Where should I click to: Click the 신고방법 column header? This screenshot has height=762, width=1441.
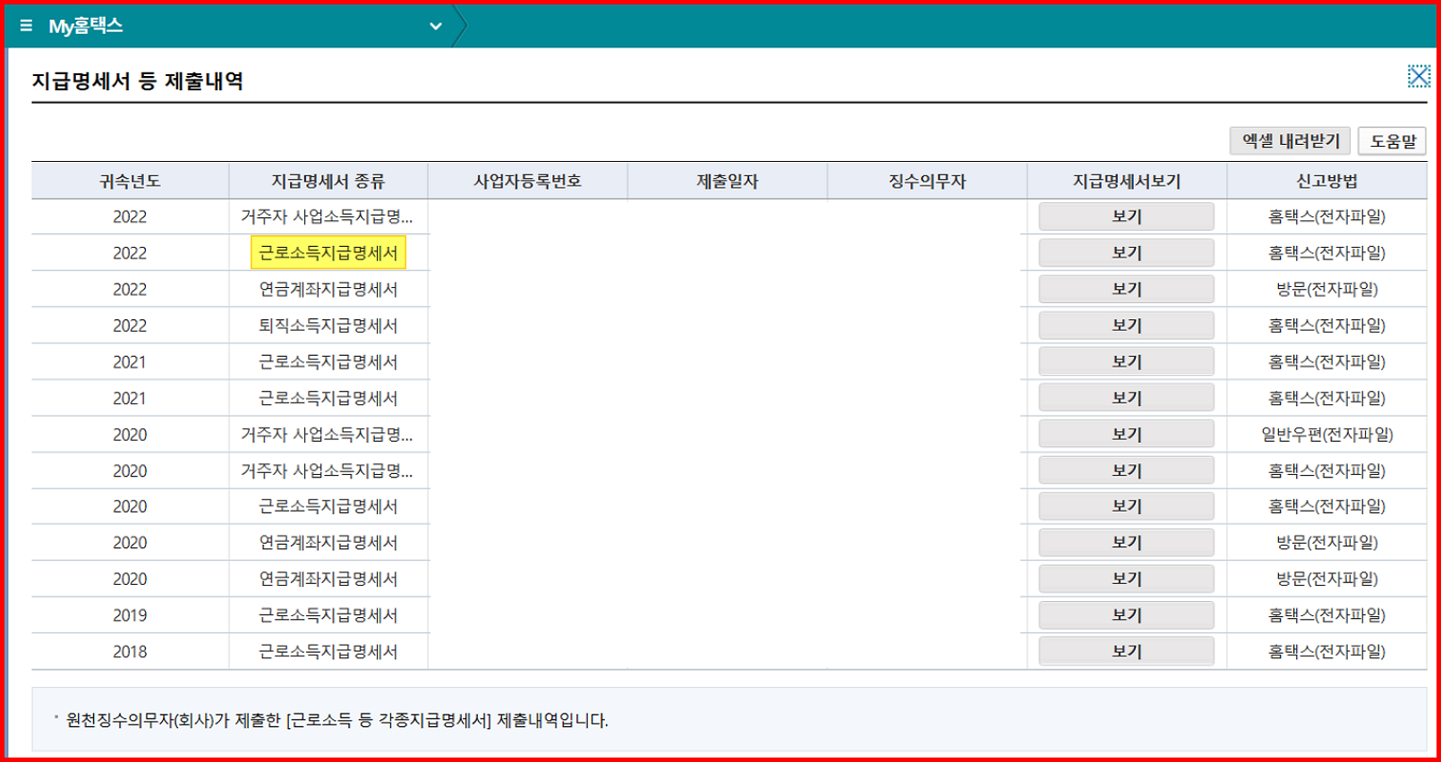1327,181
